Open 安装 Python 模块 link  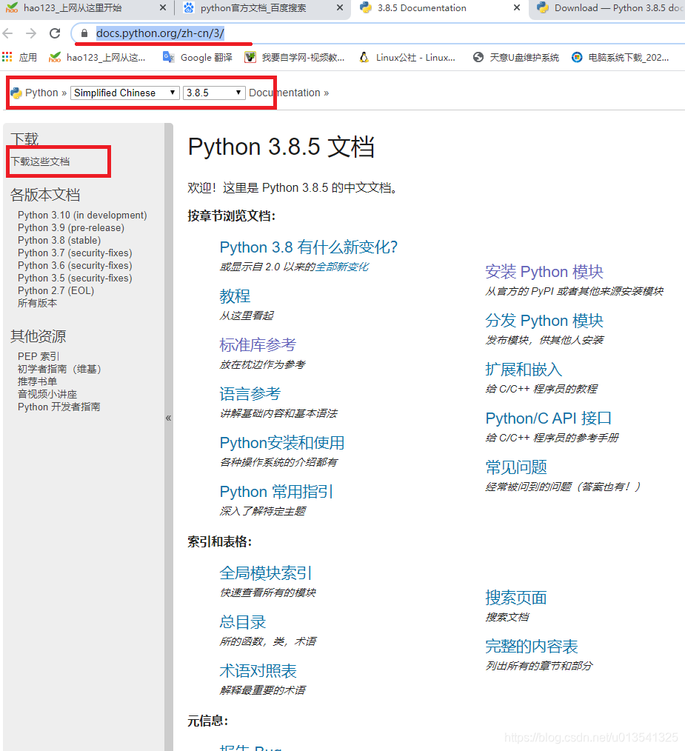coord(544,272)
